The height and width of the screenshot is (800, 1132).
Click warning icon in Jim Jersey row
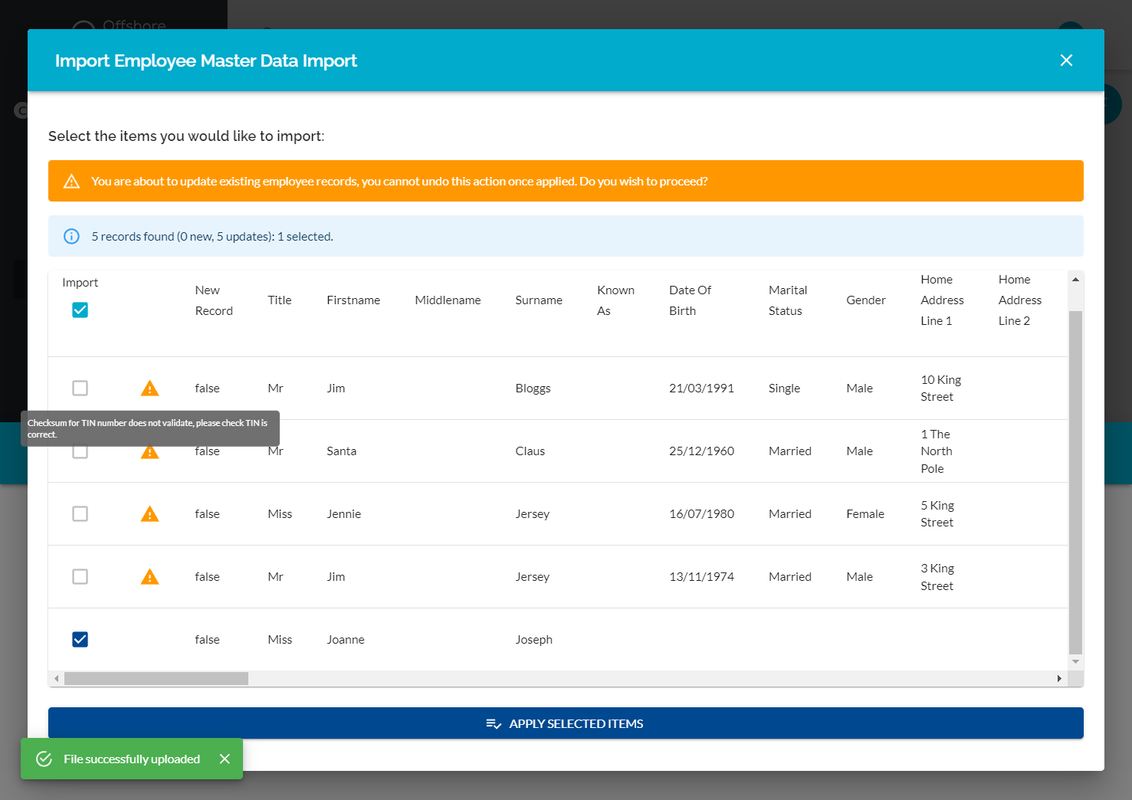click(150, 577)
